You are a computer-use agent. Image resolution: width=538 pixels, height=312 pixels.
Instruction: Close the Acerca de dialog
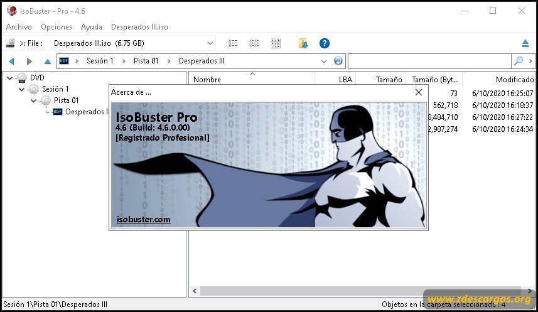pos(419,92)
